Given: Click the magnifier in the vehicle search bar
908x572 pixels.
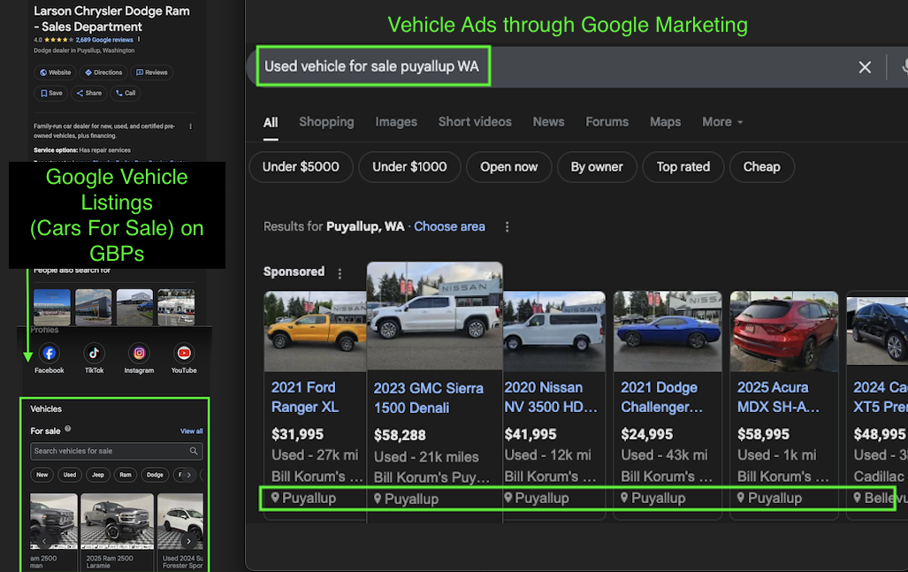Looking at the screenshot, I should [194, 451].
